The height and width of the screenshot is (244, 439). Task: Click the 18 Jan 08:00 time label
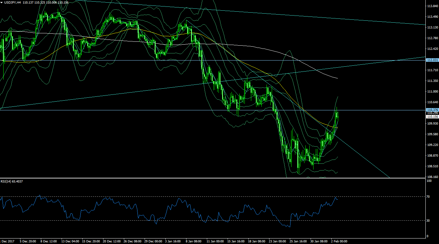click(x=257, y=241)
